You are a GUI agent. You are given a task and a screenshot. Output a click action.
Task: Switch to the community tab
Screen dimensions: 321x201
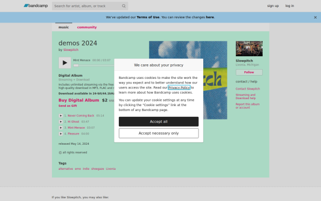click(87, 27)
